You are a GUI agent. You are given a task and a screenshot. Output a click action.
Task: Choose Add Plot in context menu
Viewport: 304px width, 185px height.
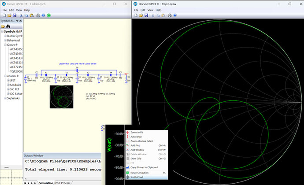point(147,145)
